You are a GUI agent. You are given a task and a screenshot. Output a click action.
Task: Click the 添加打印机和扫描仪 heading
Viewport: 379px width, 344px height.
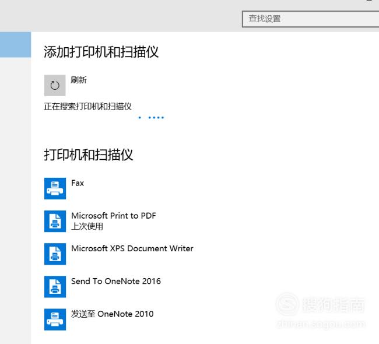(101, 52)
